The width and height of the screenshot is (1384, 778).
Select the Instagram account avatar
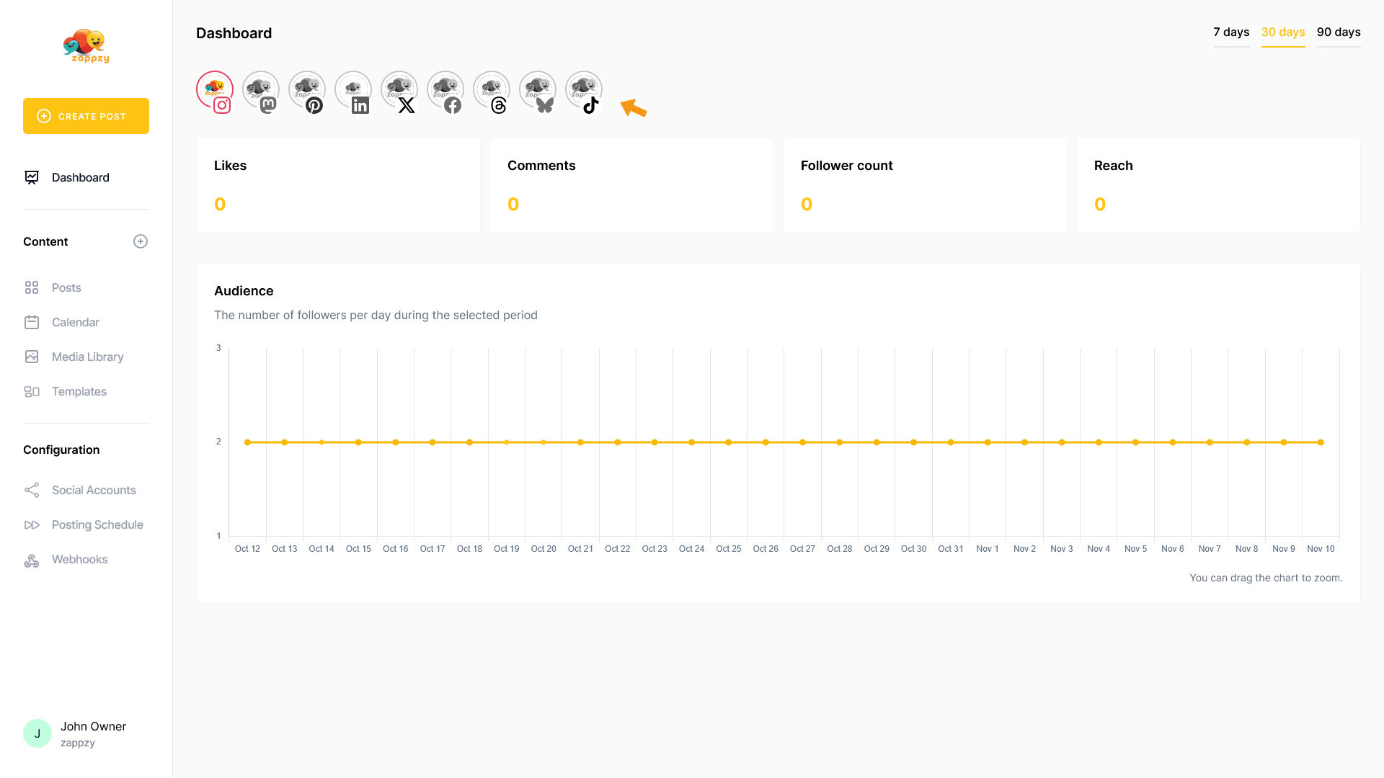[215, 90]
